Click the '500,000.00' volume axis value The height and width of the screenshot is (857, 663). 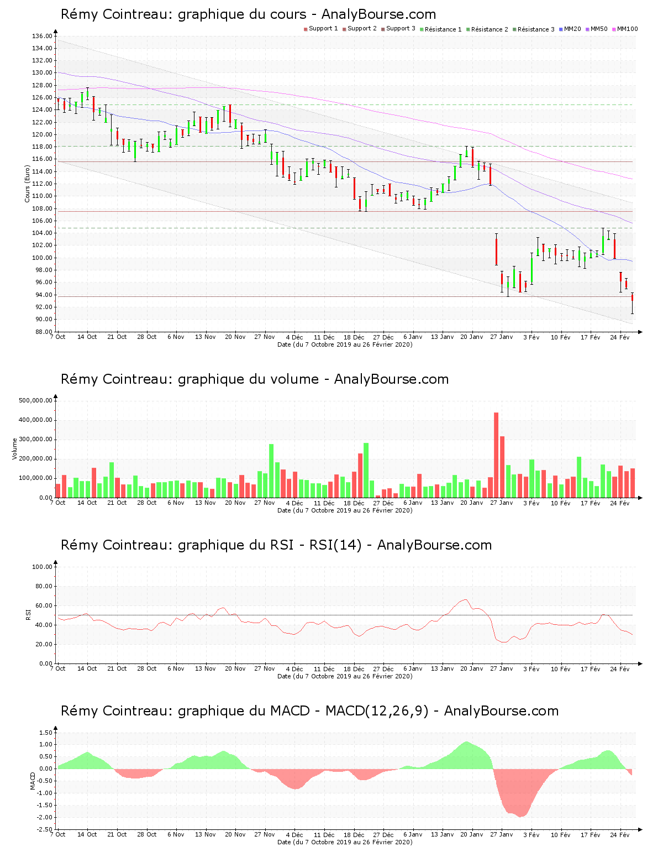pyautogui.click(x=35, y=400)
